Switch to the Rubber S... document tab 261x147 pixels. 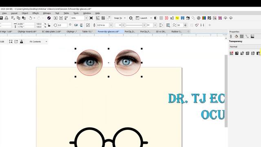pyautogui.click(x=177, y=31)
